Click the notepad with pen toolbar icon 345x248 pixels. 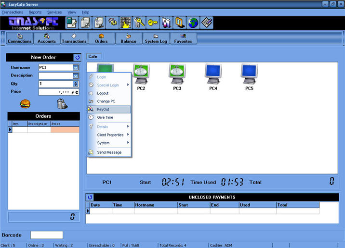coord(206,23)
